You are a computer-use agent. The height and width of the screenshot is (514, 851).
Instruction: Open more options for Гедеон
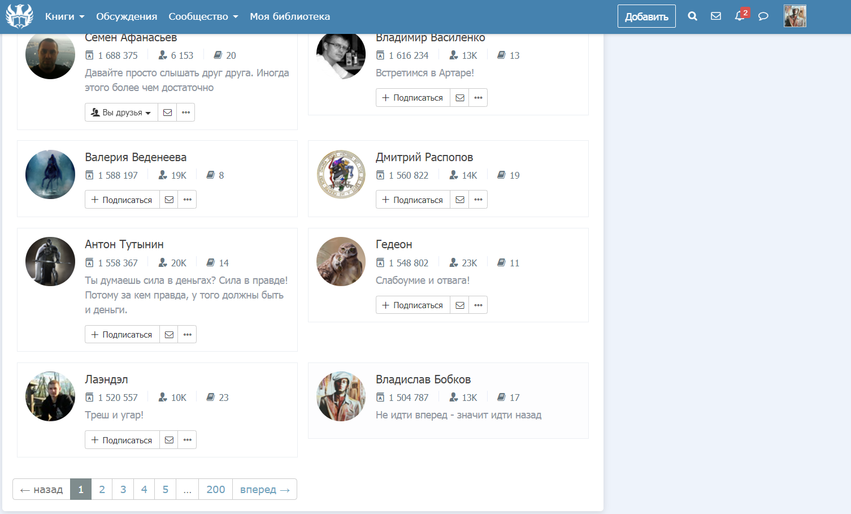point(478,305)
